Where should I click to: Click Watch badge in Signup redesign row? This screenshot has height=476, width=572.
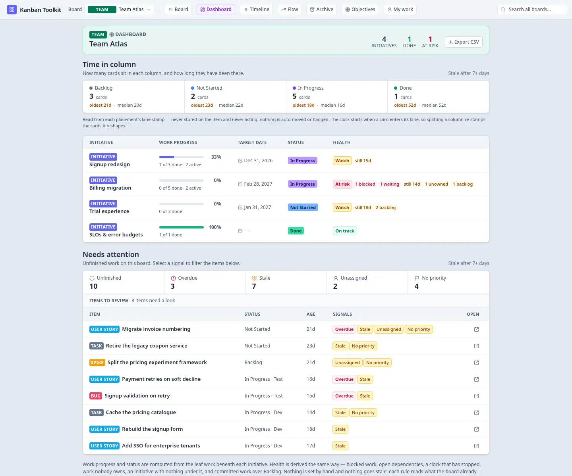(342, 161)
